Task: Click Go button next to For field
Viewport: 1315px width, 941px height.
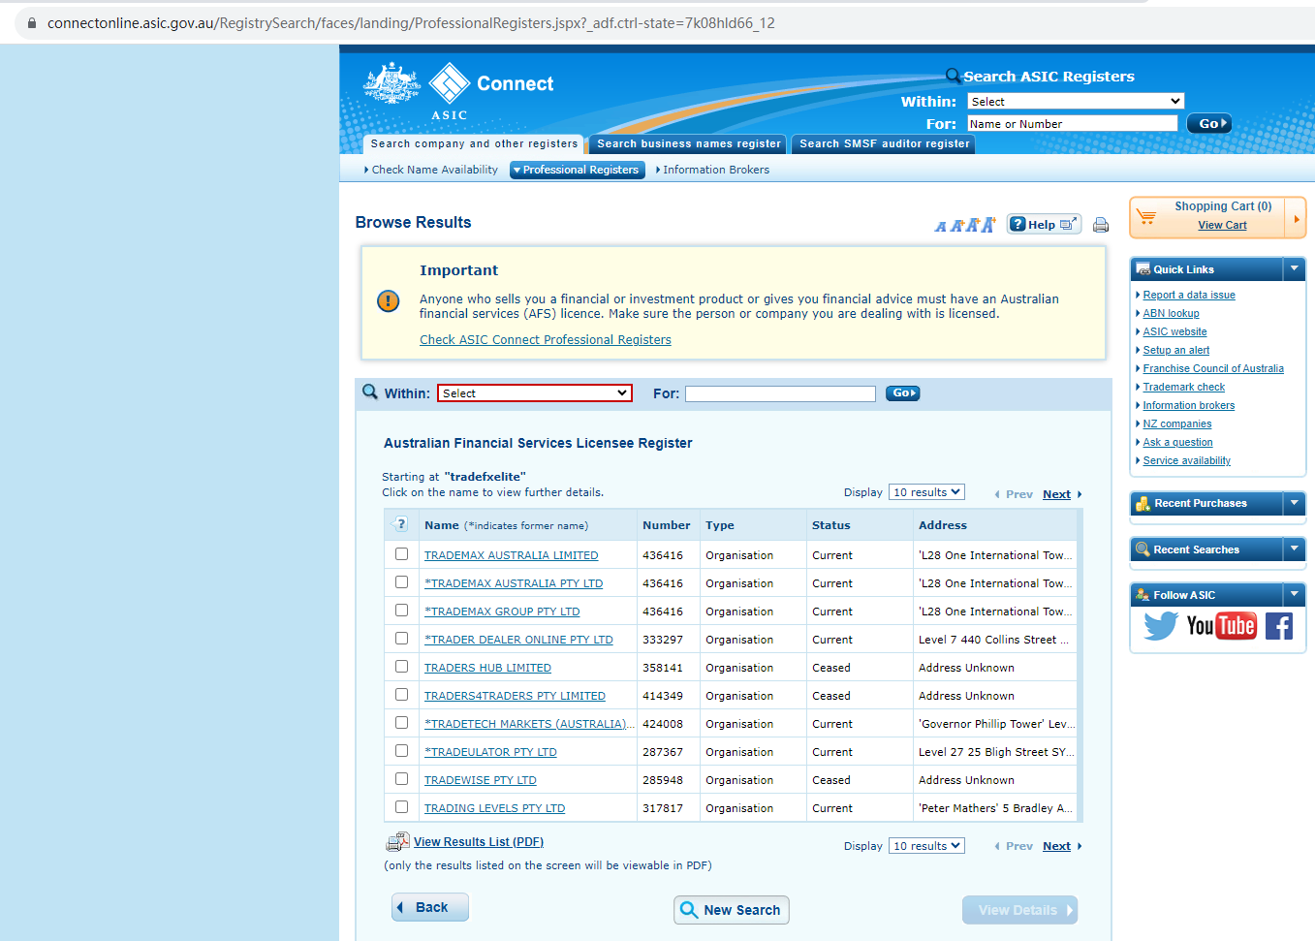Action: tap(902, 392)
